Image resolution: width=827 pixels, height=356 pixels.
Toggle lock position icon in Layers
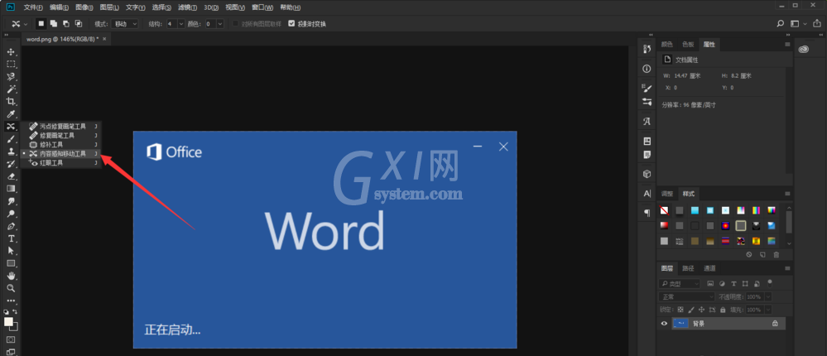coord(701,310)
